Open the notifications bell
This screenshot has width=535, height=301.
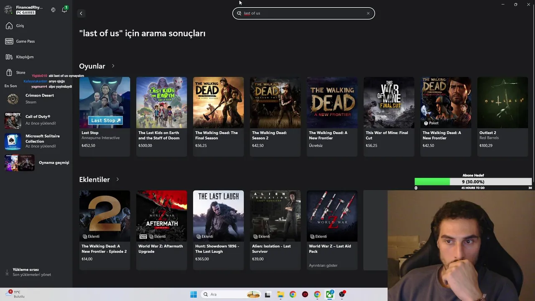click(64, 9)
